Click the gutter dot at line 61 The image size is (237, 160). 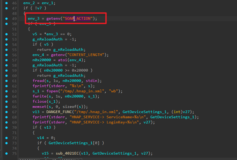click(x=6, y=81)
